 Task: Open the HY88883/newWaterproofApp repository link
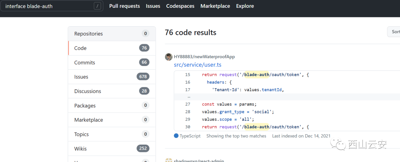[204, 57]
